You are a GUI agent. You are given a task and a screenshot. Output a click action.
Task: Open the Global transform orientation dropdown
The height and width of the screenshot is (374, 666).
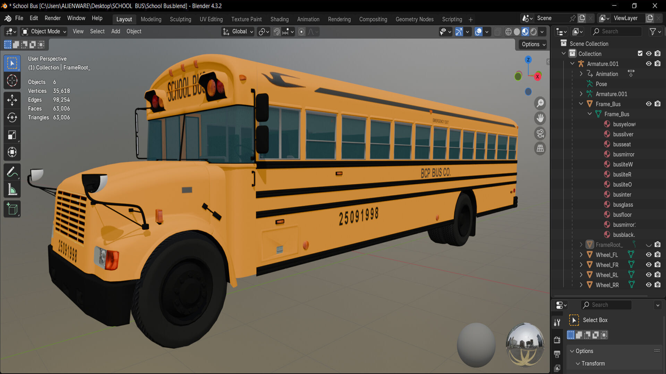[x=238, y=32]
